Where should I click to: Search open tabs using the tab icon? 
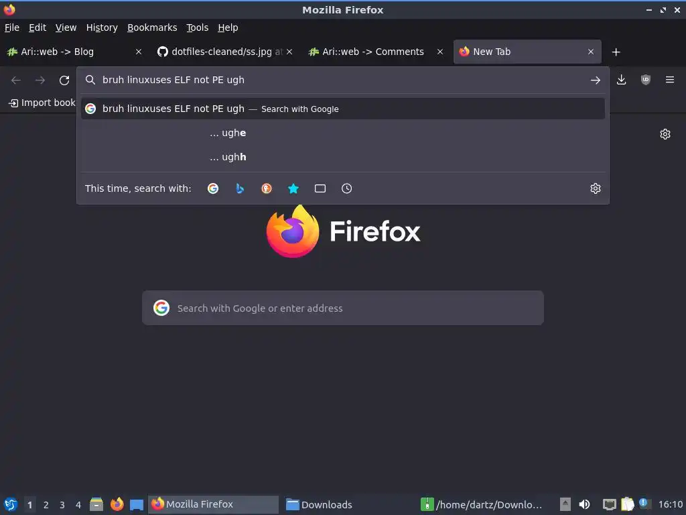click(x=320, y=188)
